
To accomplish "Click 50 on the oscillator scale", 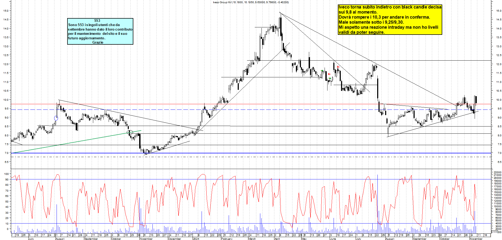I will pyautogui.click(x=7, y=201).
